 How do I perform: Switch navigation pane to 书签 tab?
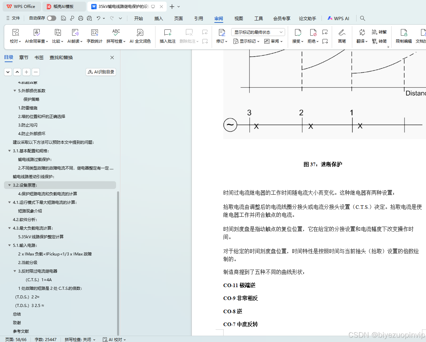tap(39, 57)
